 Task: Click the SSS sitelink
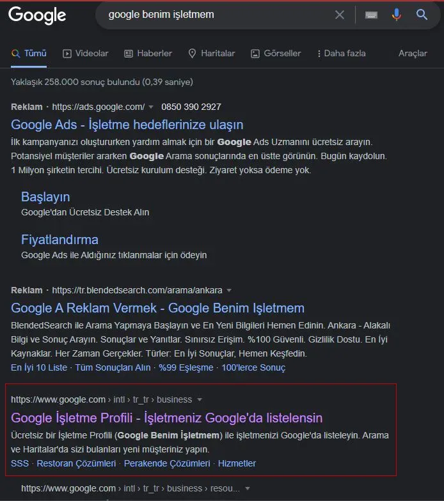20,463
